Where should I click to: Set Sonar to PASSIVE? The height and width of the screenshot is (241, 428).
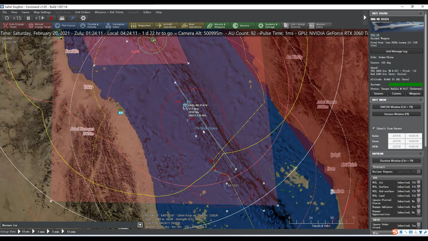tap(413, 141)
